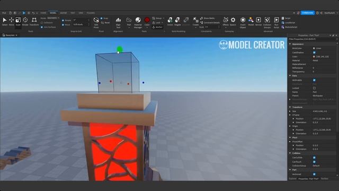
Task: Choose the Select tool
Action: coord(5,21)
